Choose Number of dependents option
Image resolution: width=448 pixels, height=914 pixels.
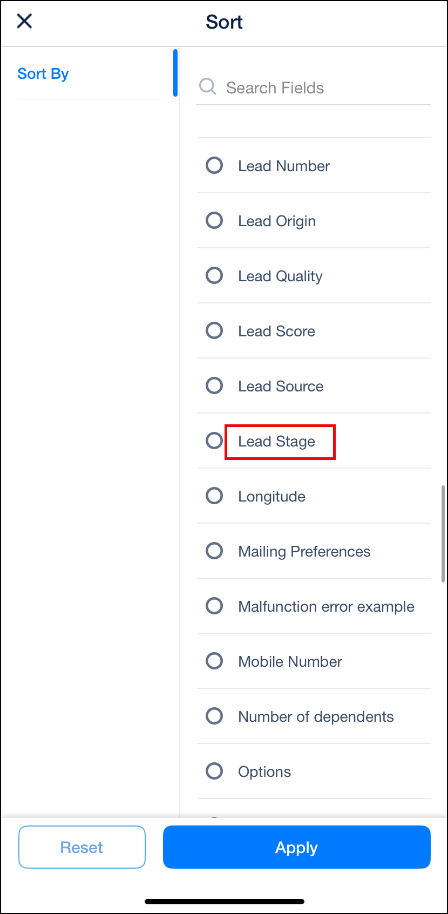click(214, 716)
